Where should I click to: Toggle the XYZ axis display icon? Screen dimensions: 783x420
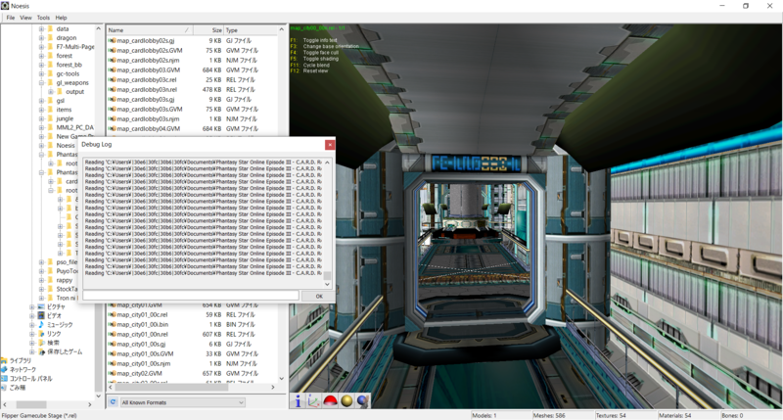[x=313, y=400]
